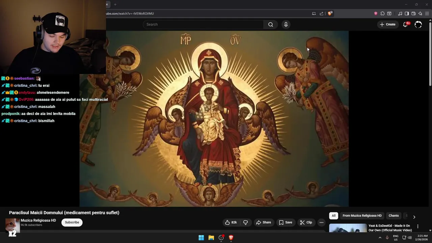Open YouTube notifications bell

(x=406, y=24)
